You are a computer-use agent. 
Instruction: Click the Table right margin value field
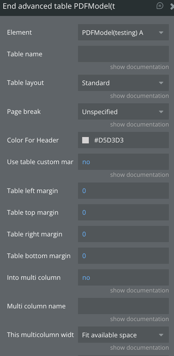click(x=123, y=234)
